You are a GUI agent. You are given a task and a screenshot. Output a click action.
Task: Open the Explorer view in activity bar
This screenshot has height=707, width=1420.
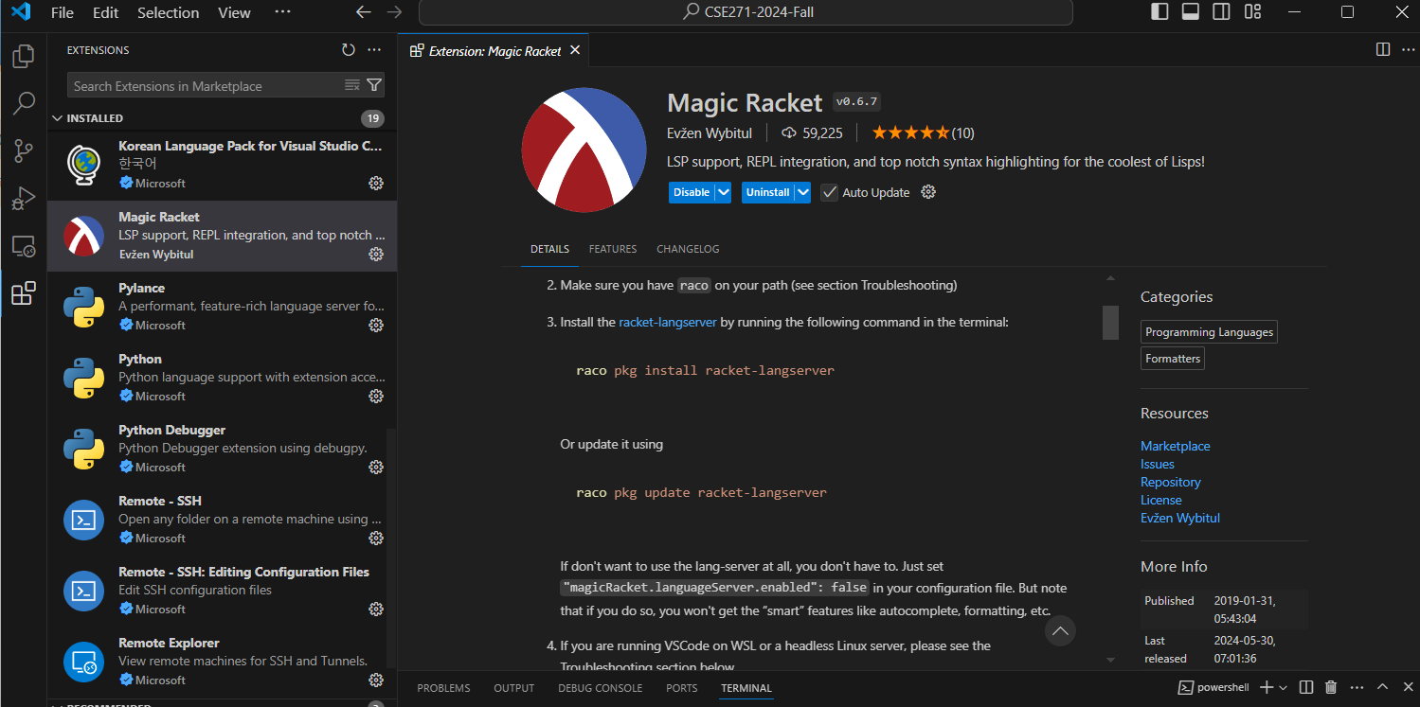click(x=24, y=57)
